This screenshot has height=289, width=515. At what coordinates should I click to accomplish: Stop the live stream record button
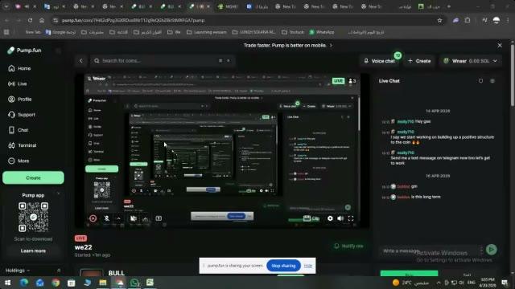click(93, 218)
